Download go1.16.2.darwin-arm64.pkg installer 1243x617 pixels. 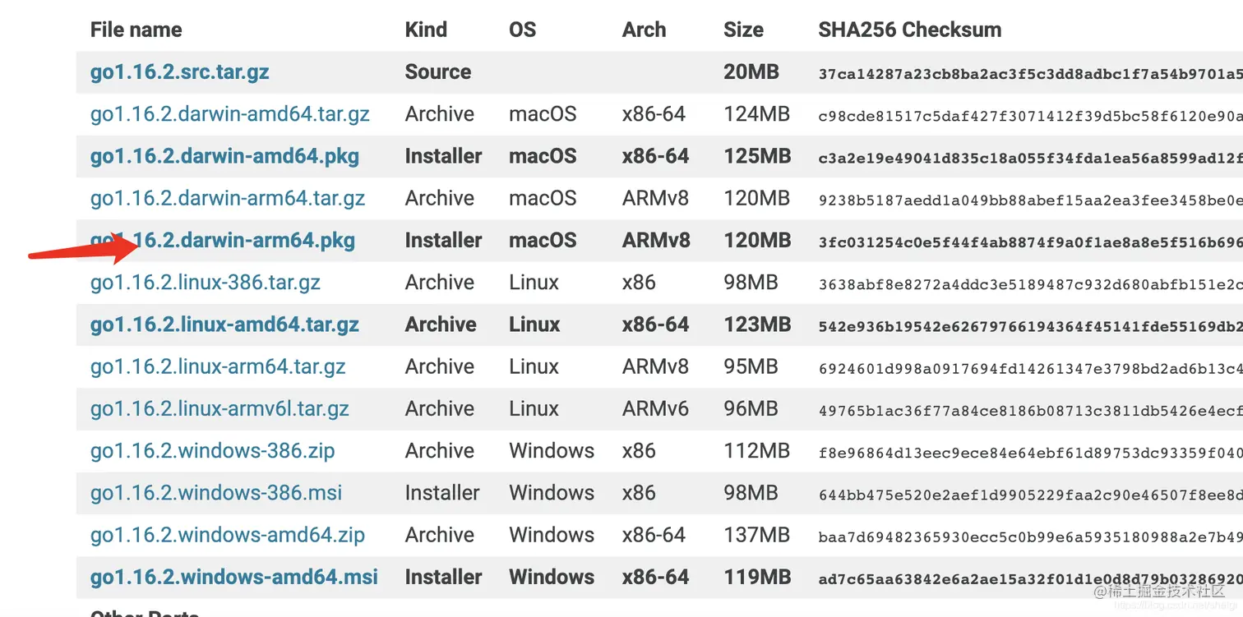pos(247,241)
